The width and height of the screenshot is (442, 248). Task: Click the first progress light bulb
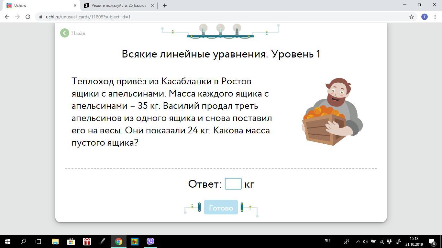(x=203, y=29)
